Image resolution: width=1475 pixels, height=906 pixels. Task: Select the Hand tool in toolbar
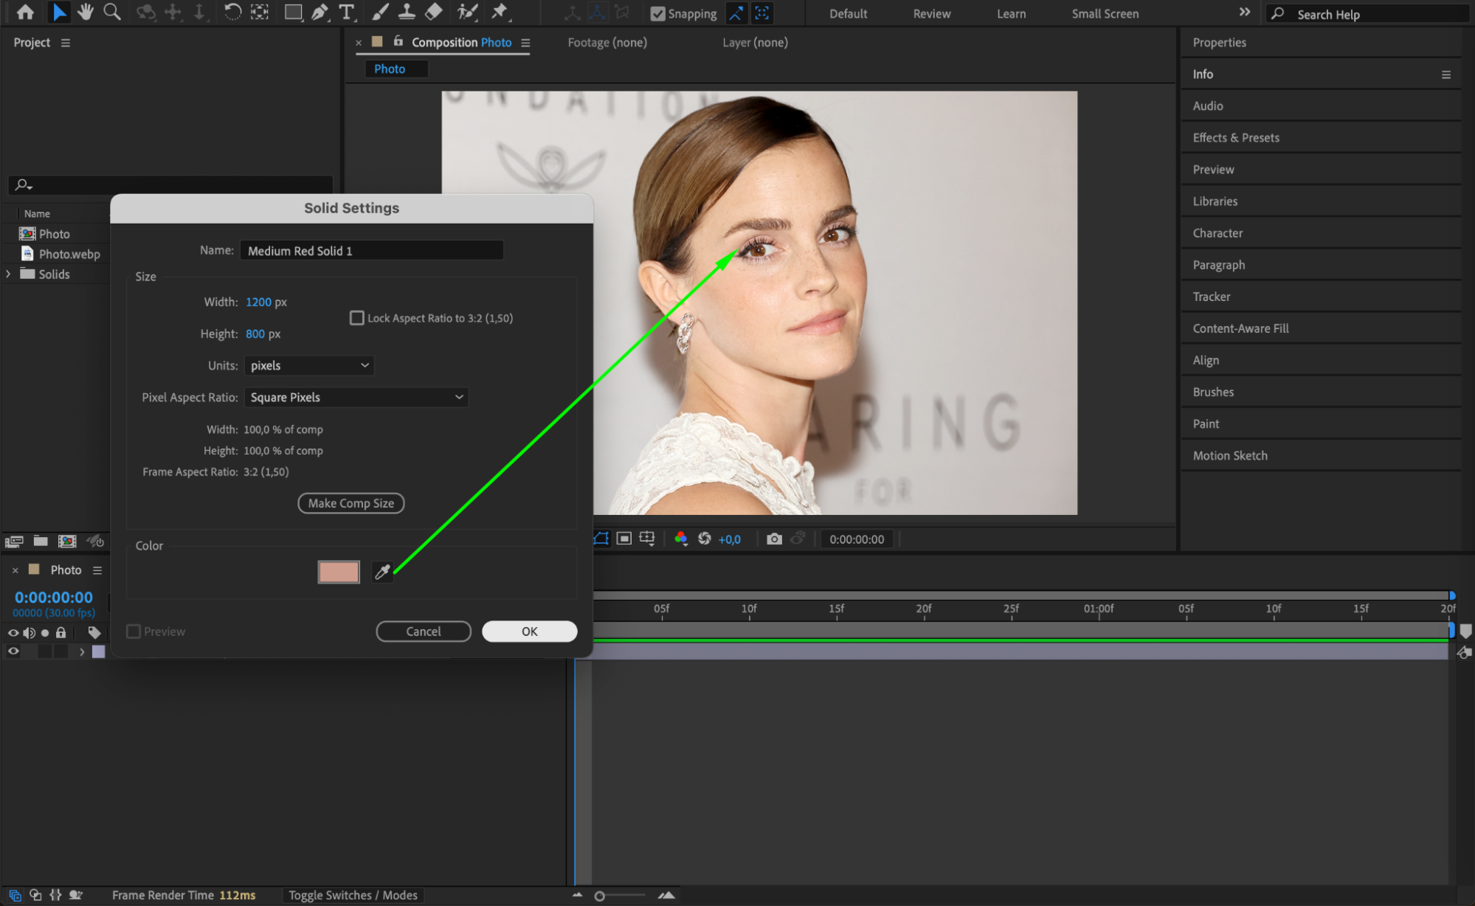click(x=86, y=12)
